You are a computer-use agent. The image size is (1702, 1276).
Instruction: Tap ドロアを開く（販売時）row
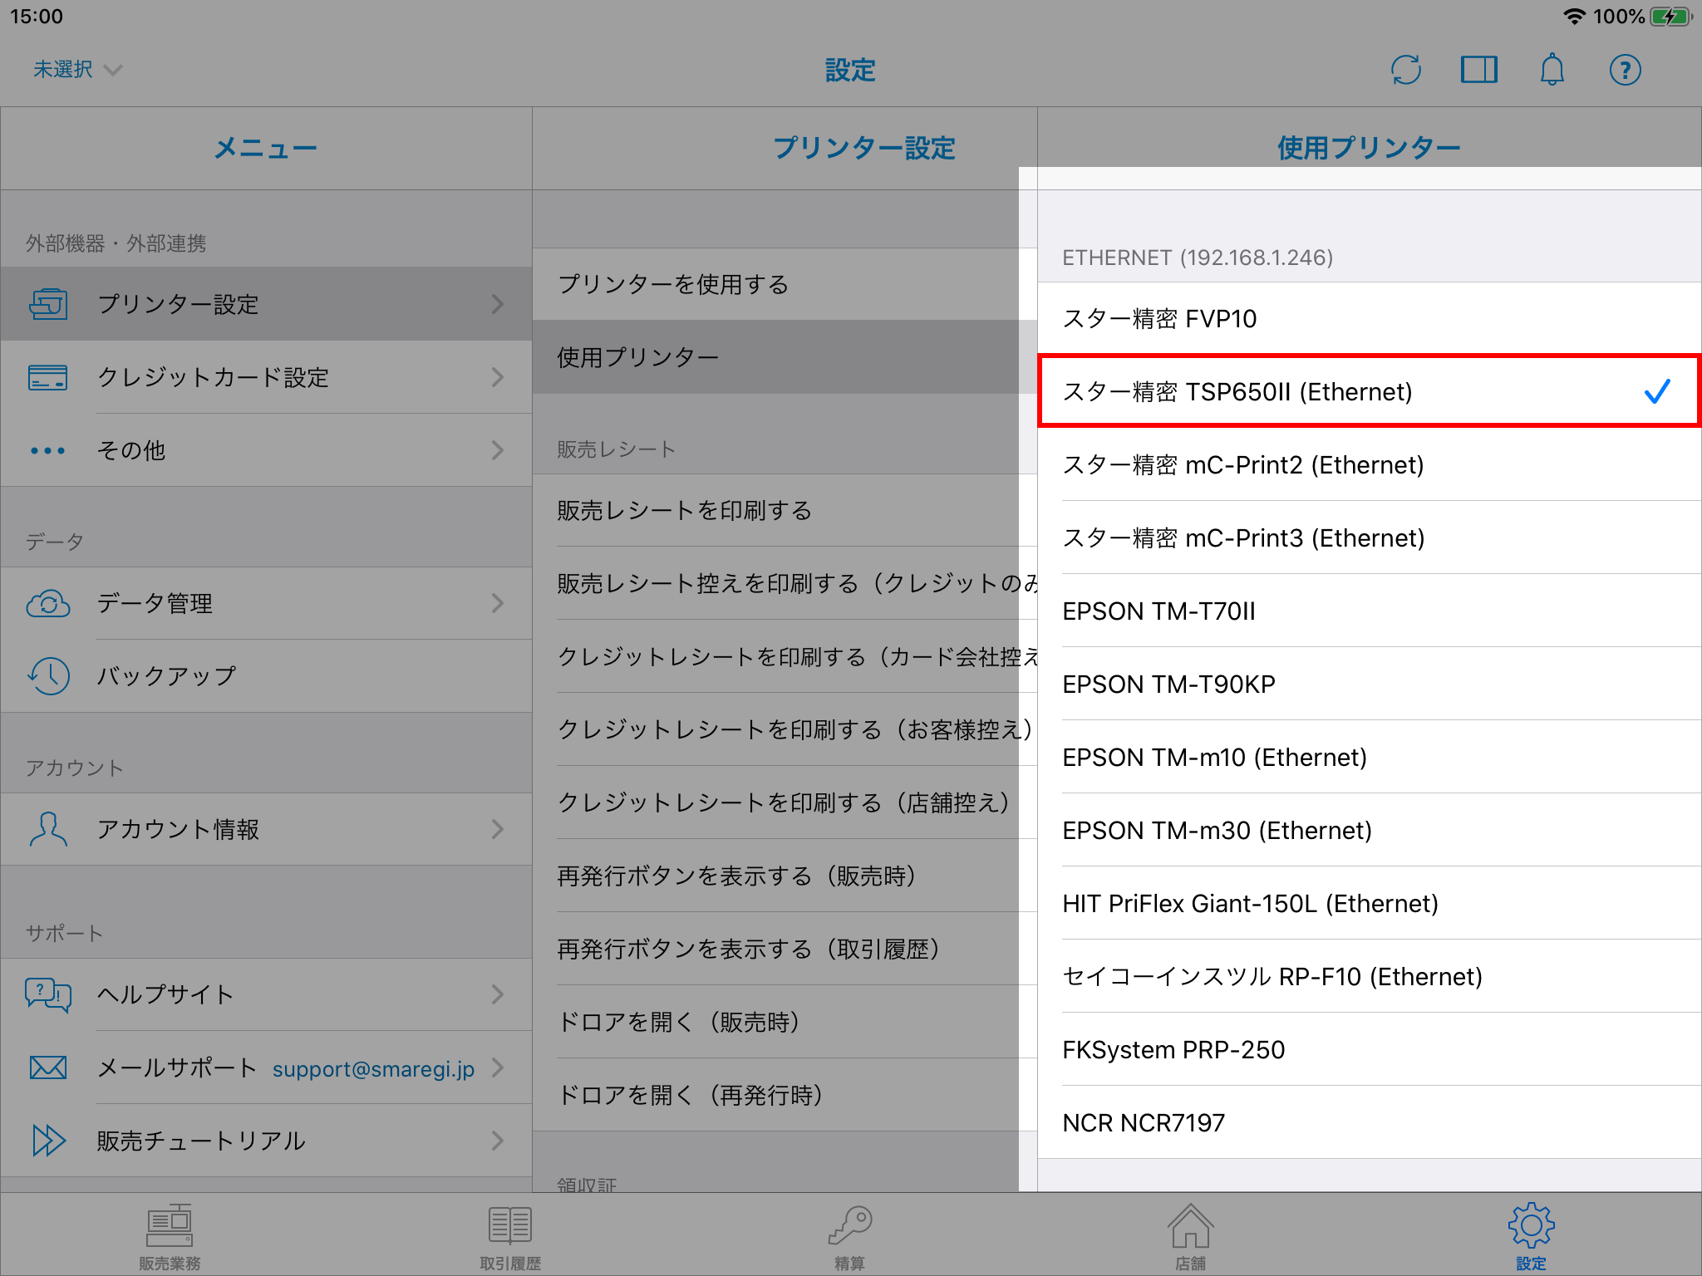coord(785,1022)
